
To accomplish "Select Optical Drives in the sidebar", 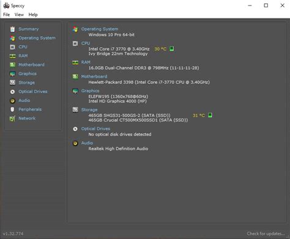I will point(33,92).
